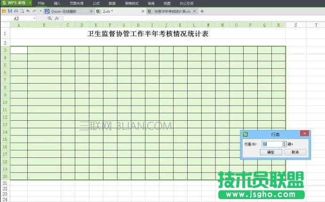Select row 22 header
Image resolution: width=325 pixels, height=202 pixels.
[x=5, y=188]
